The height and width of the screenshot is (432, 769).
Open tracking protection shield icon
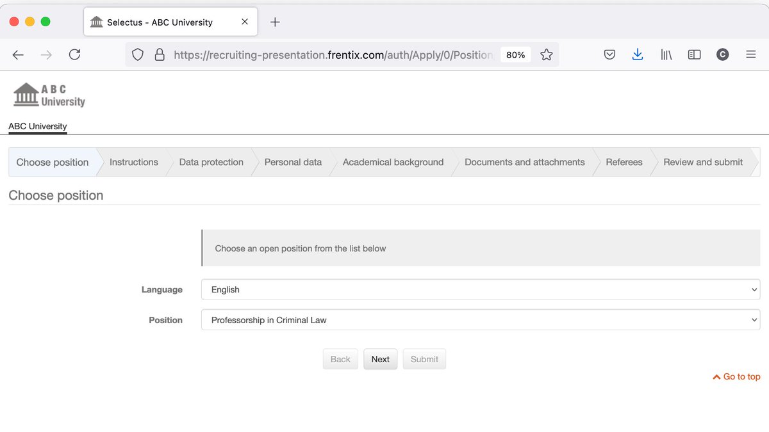click(138, 55)
